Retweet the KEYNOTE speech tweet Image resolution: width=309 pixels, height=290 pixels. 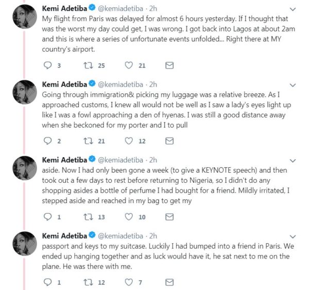(x=88, y=217)
